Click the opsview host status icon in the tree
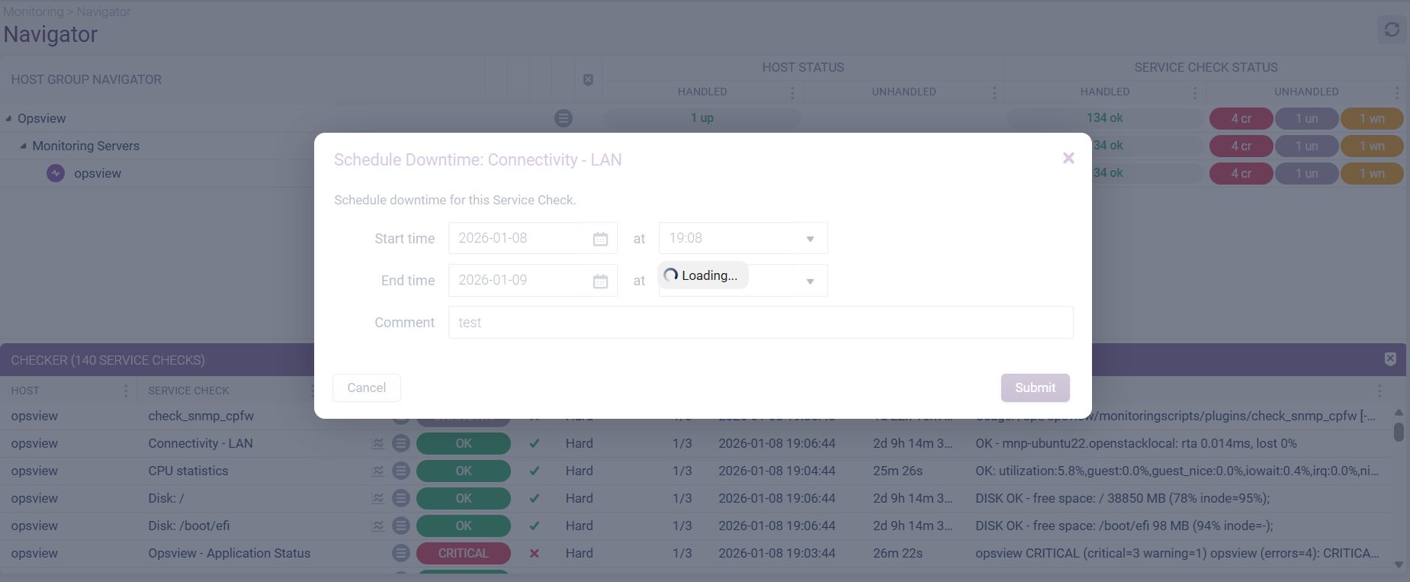1410x582 pixels. 56,173
